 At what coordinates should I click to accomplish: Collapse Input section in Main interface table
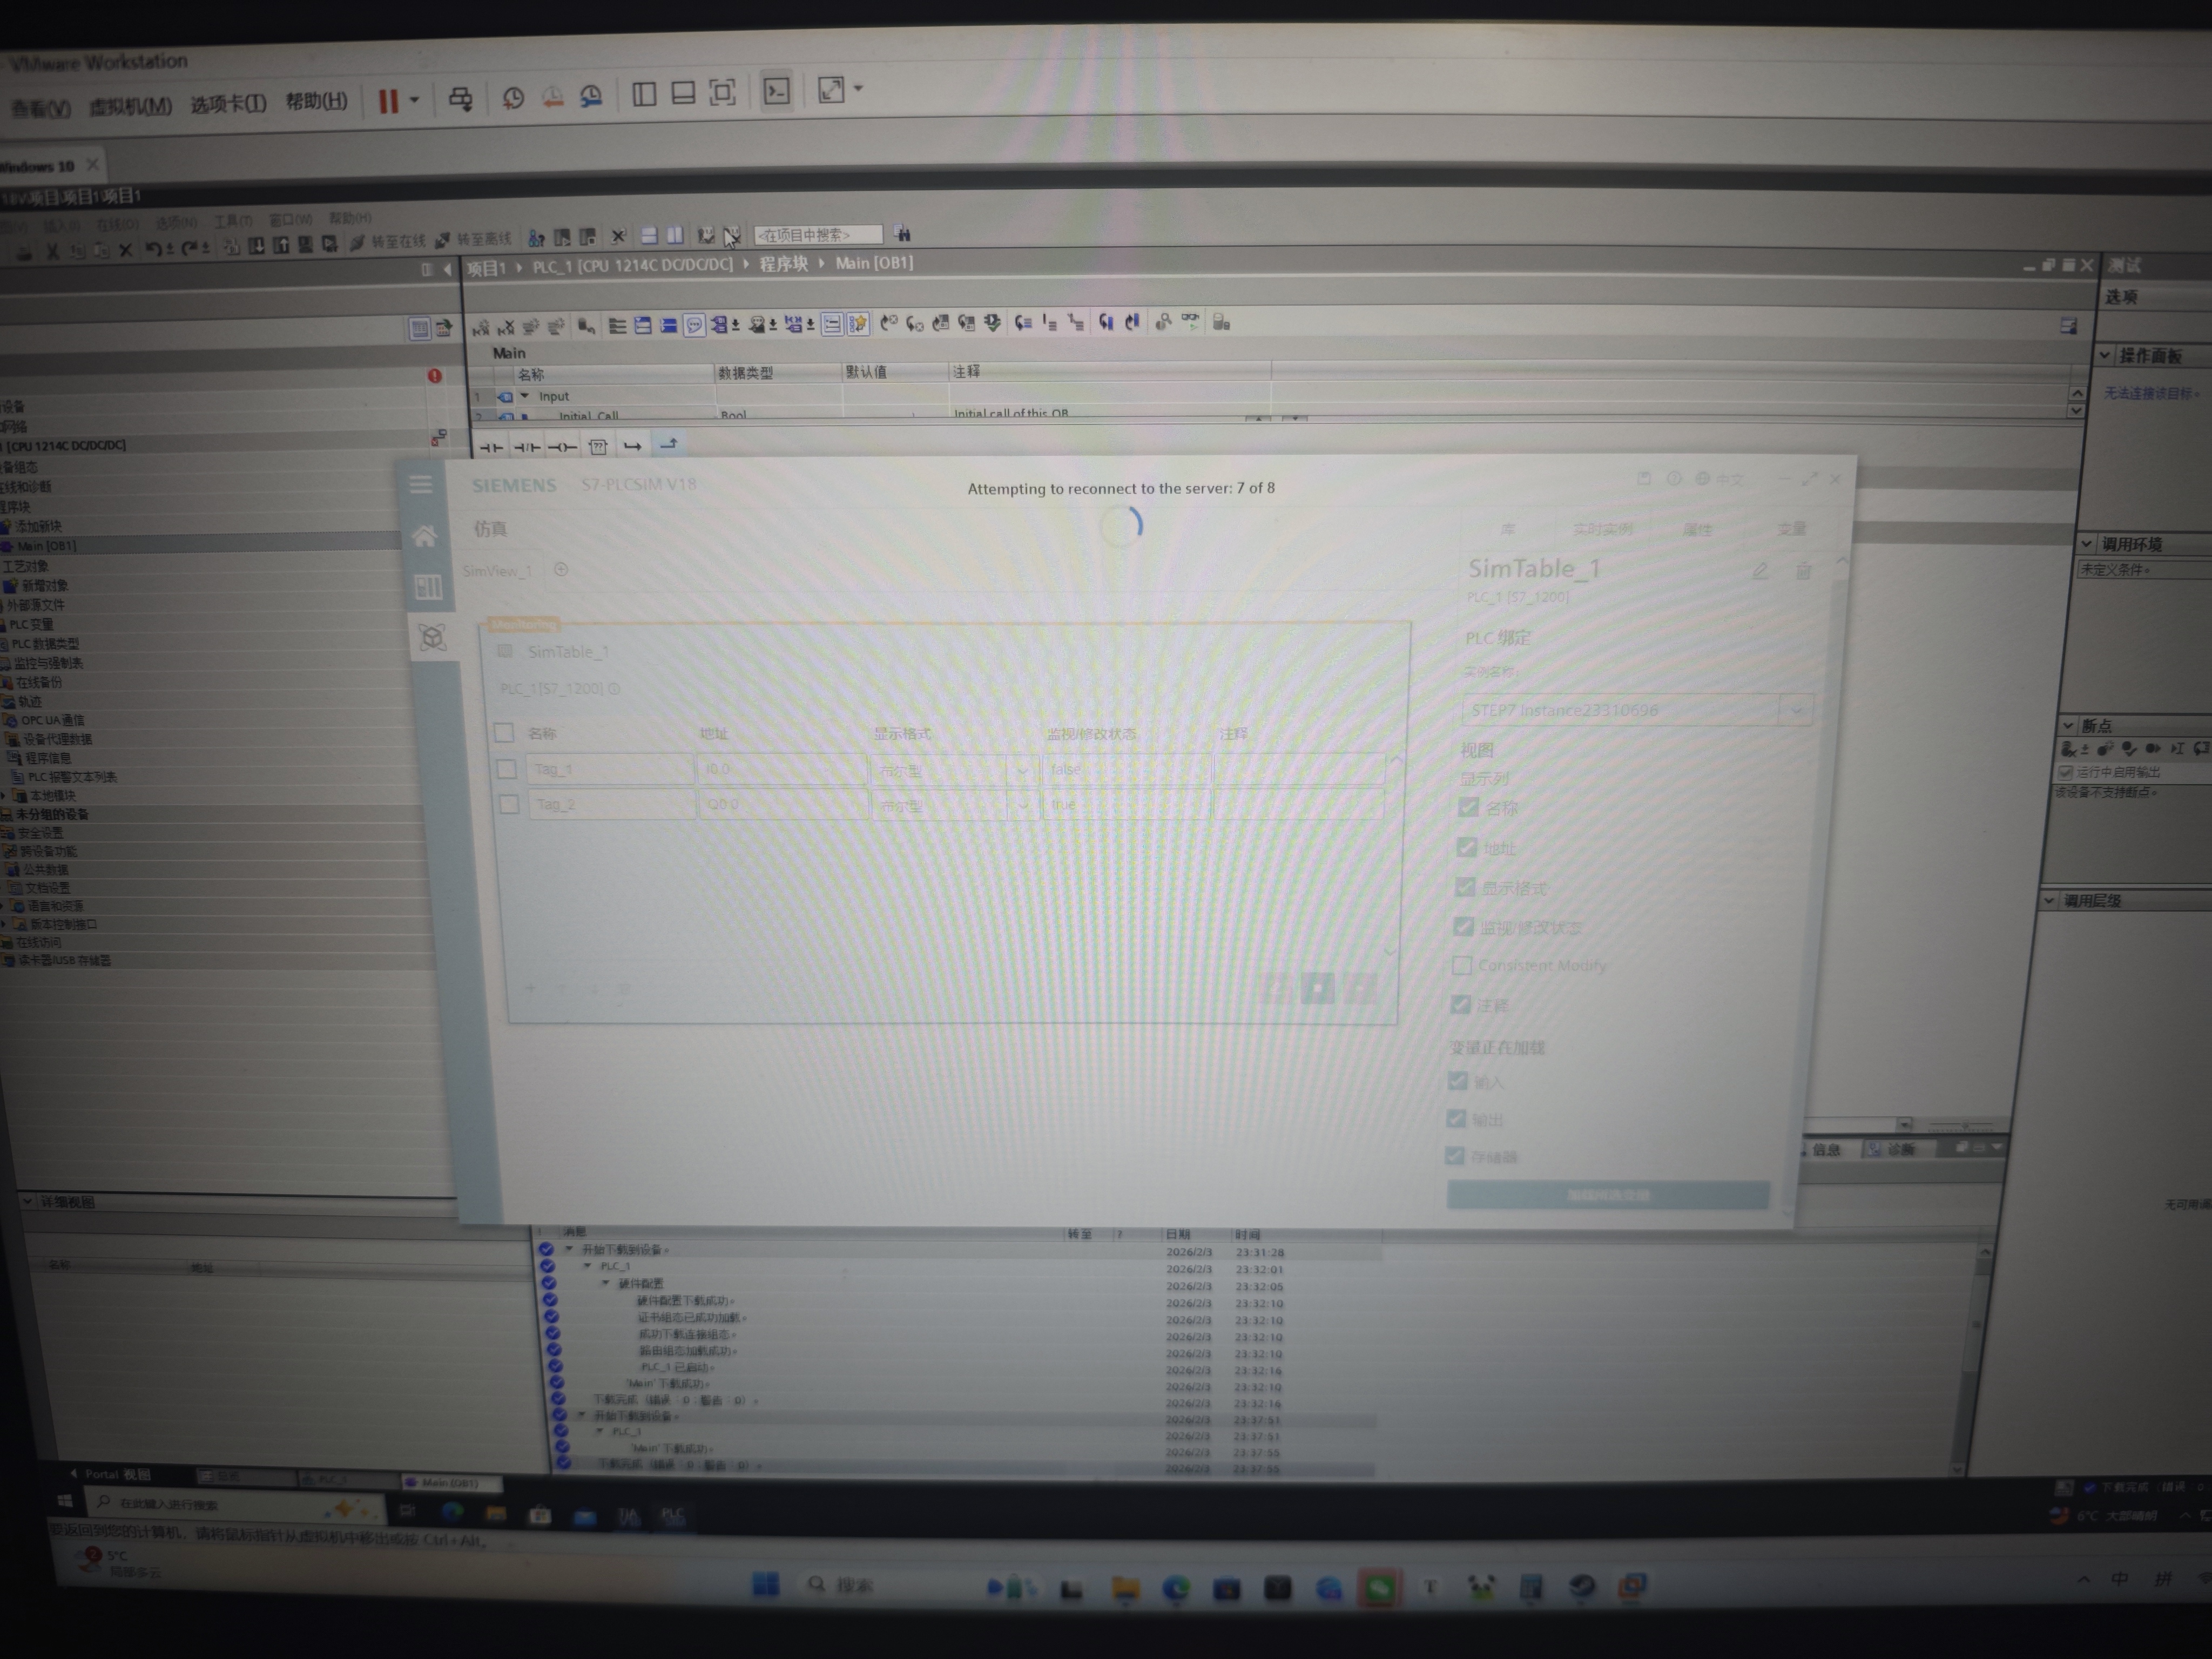click(x=525, y=396)
